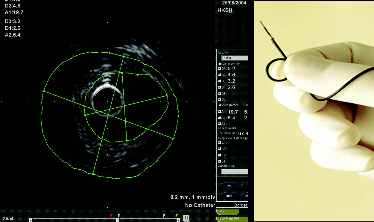The width and height of the screenshot is (374, 222).
Task: Select the Distance [mm] radio option
Action: [x=220, y=64]
